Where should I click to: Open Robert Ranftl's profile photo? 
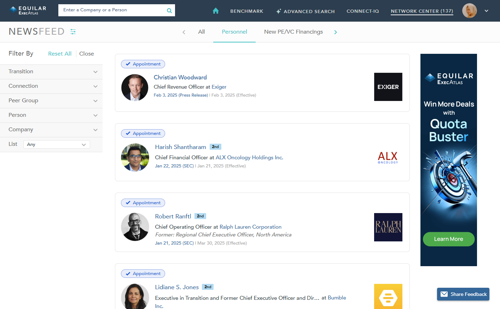click(x=135, y=227)
